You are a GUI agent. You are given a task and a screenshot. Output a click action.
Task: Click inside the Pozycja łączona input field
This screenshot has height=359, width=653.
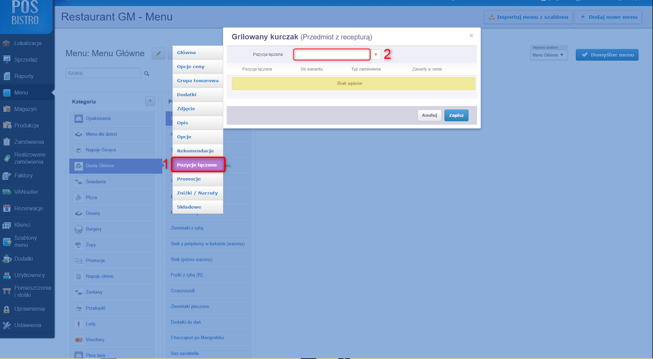332,55
